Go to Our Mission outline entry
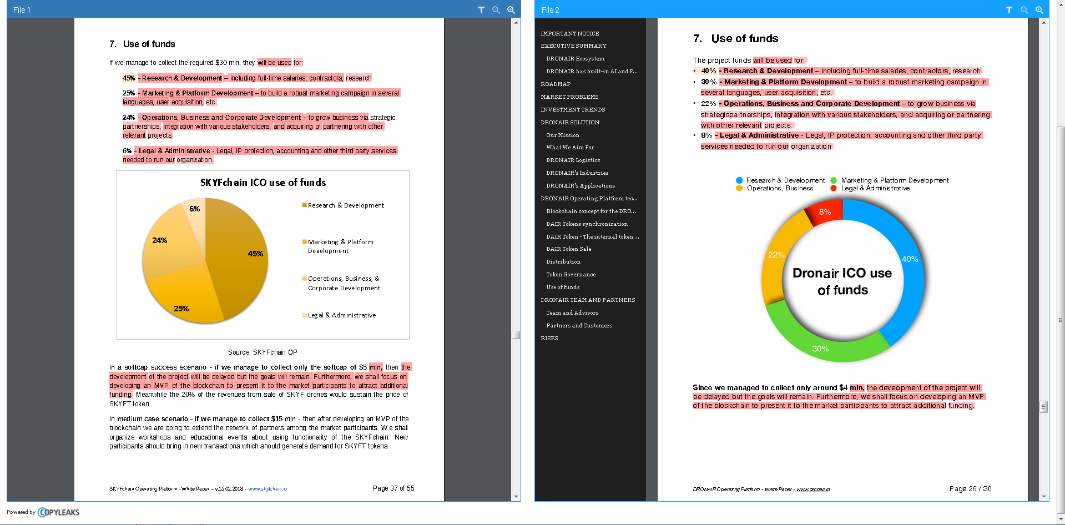1065x525 pixels. point(563,135)
